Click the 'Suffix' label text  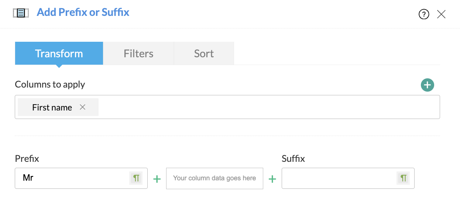293,159
